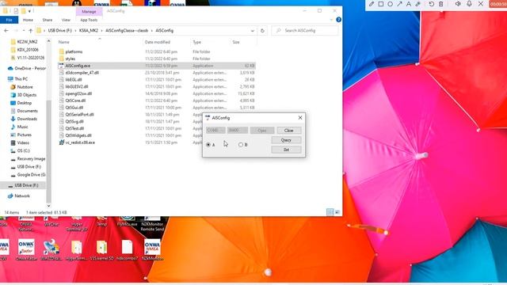This screenshot has height=285, width=507.
Task: Open N2KMonitor desktop shortcut
Action: (x=152, y=250)
